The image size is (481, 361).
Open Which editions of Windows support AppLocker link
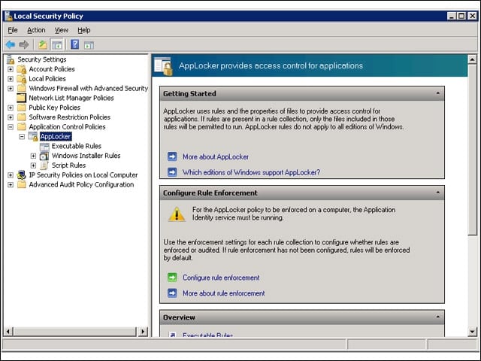(x=251, y=172)
